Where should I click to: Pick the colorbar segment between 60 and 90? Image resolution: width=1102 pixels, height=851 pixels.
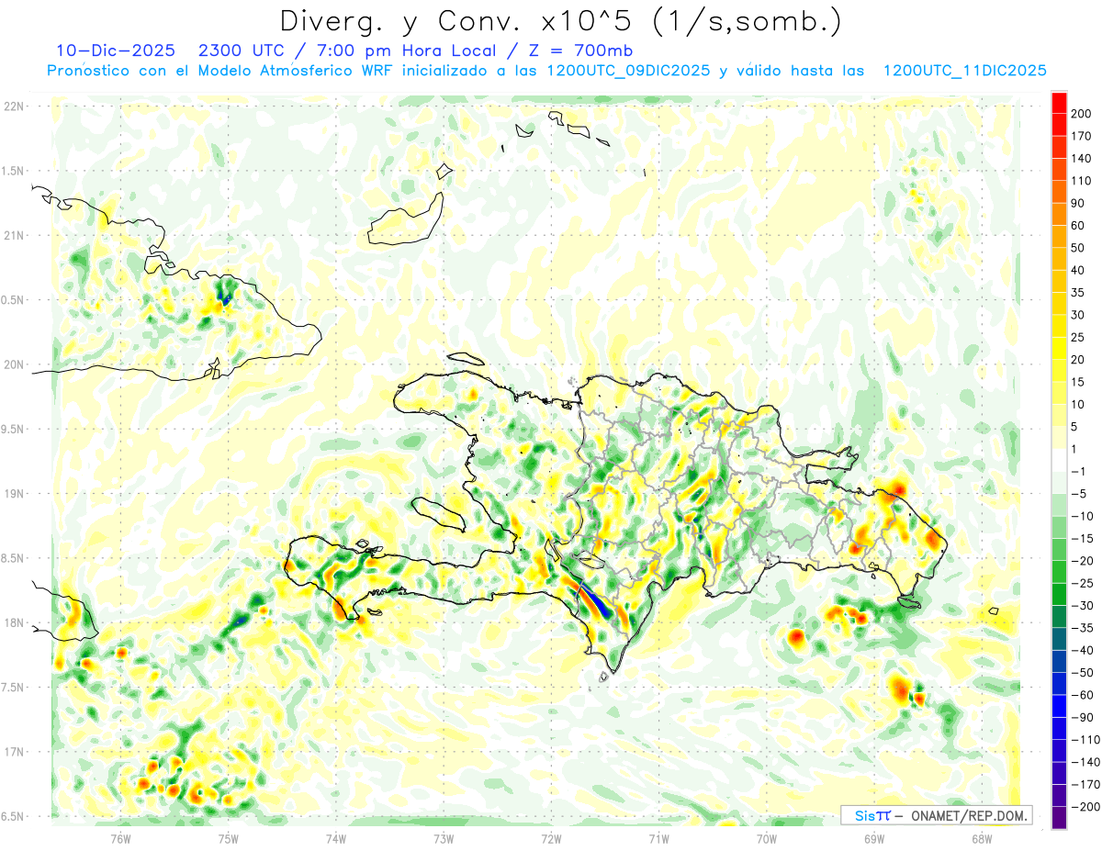pyautogui.click(x=1059, y=215)
